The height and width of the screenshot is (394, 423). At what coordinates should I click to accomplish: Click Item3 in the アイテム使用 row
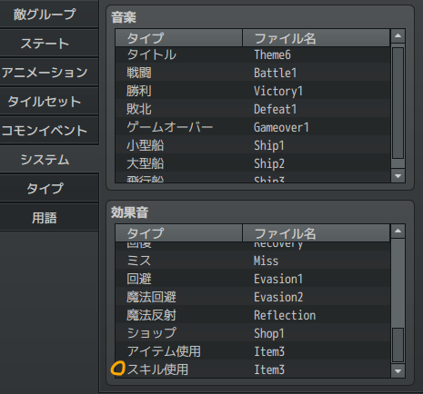[x=269, y=351]
